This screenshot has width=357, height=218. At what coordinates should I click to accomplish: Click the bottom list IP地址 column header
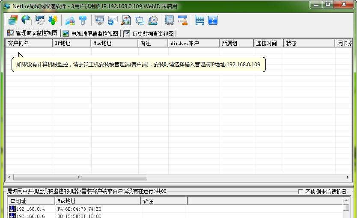point(31,201)
